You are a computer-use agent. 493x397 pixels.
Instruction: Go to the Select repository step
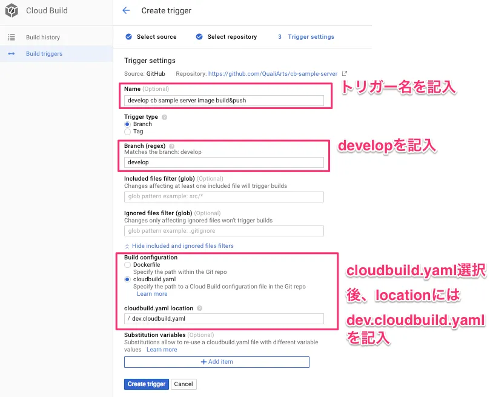click(226, 37)
